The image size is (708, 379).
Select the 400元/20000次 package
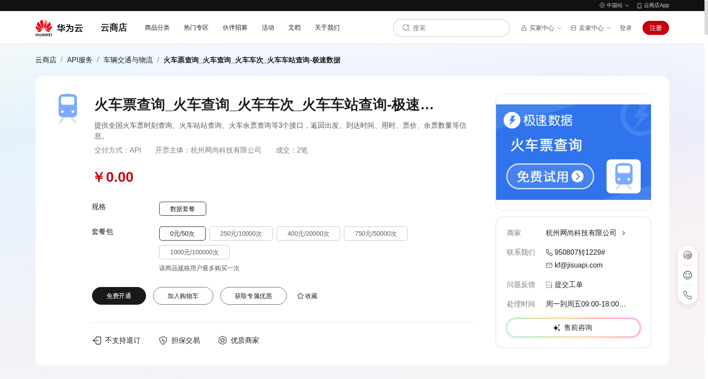click(x=308, y=234)
